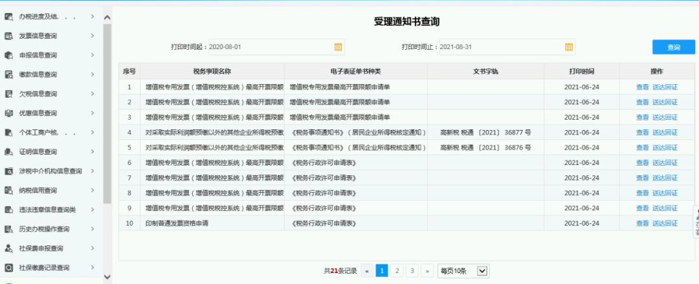699x284 pixels.
Task: Click the 欠税信息查询 sidebar icon
Action: (9, 94)
